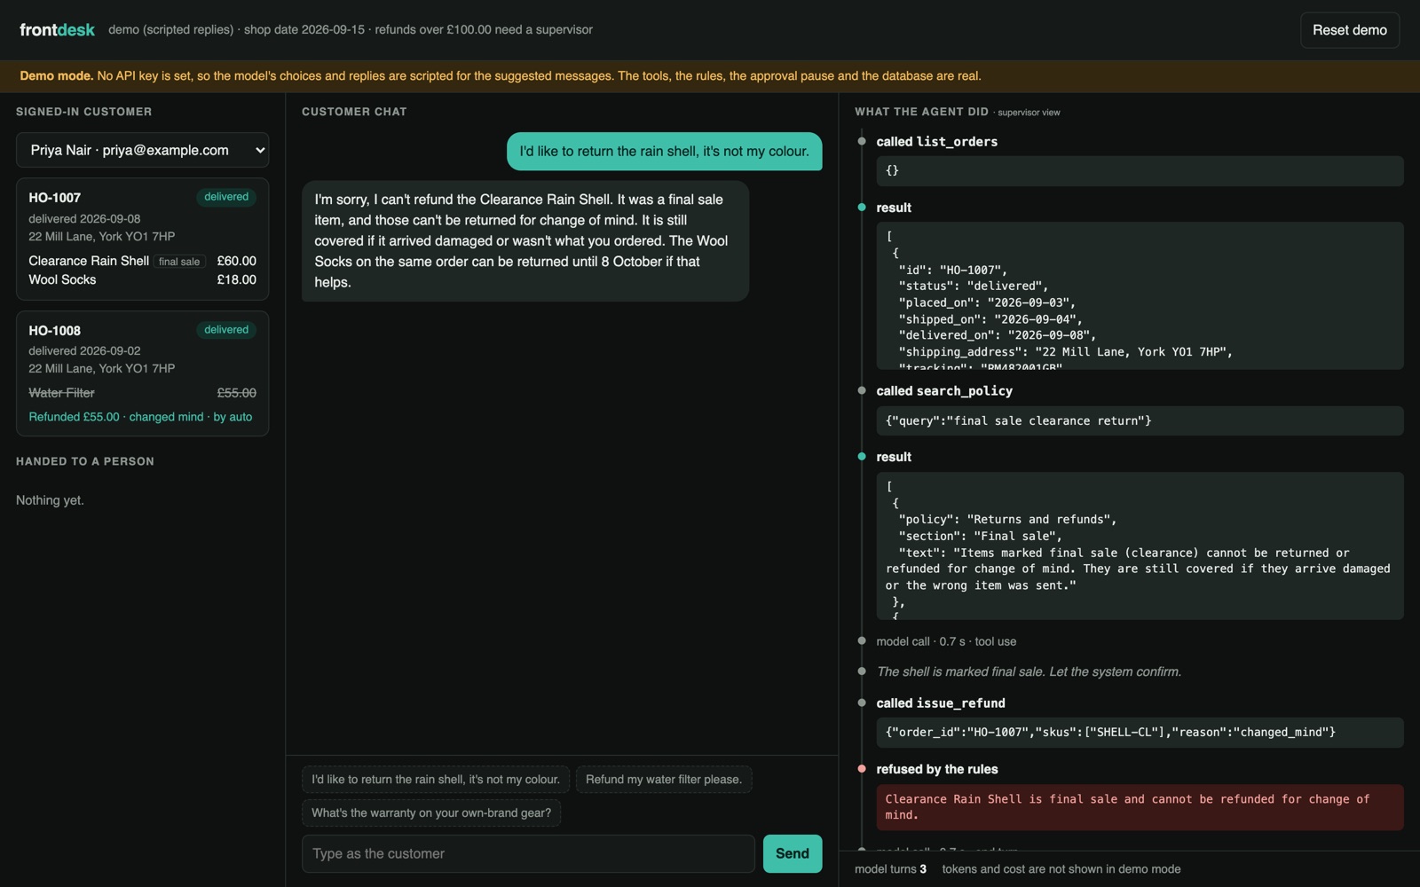Click the issue_refund arguments JSON box
Viewport: 1420px width, 887px height.
1140,733
